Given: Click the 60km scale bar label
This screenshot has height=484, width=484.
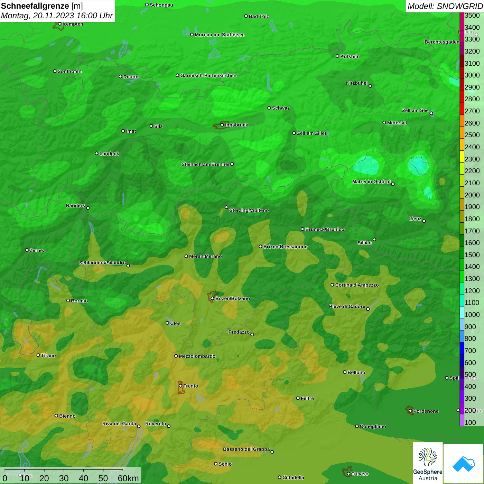Looking at the screenshot, I should point(128,478).
